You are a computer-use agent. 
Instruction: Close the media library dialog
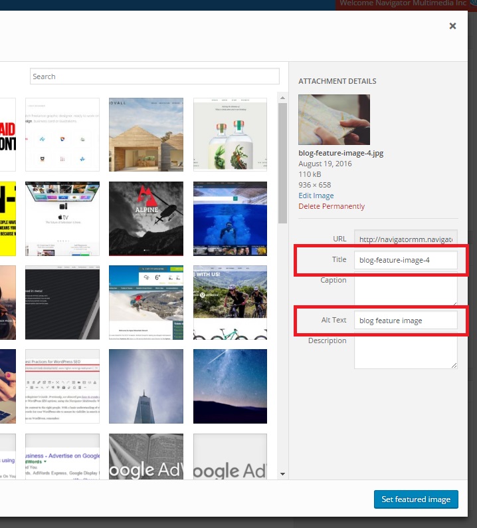click(452, 26)
